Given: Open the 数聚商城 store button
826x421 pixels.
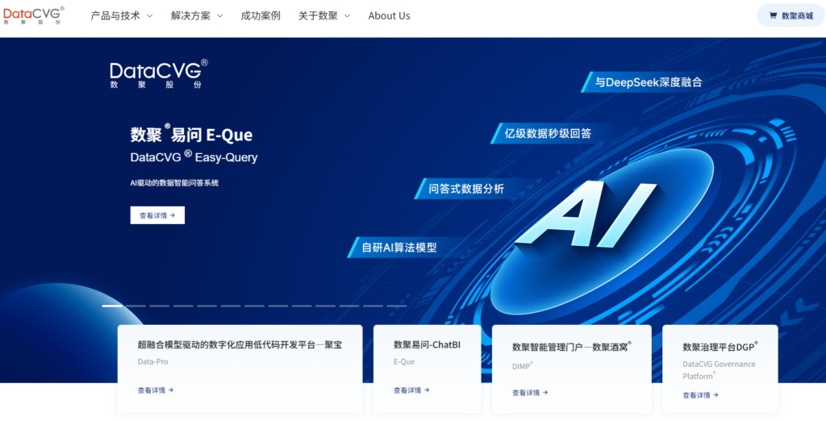Looking at the screenshot, I should (x=791, y=16).
